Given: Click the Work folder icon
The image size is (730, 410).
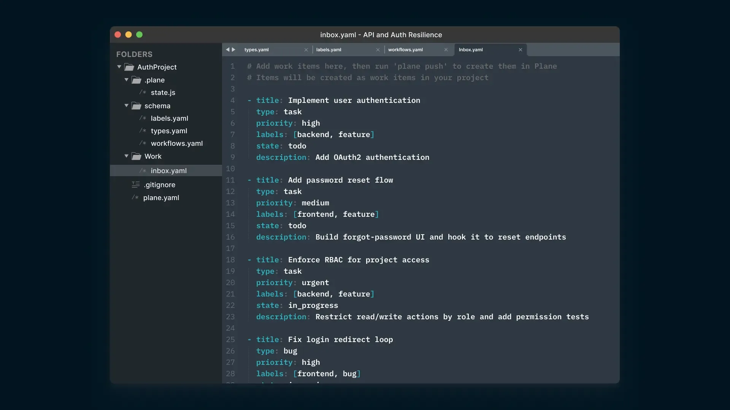Looking at the screenshot, I should pos(136,156).
